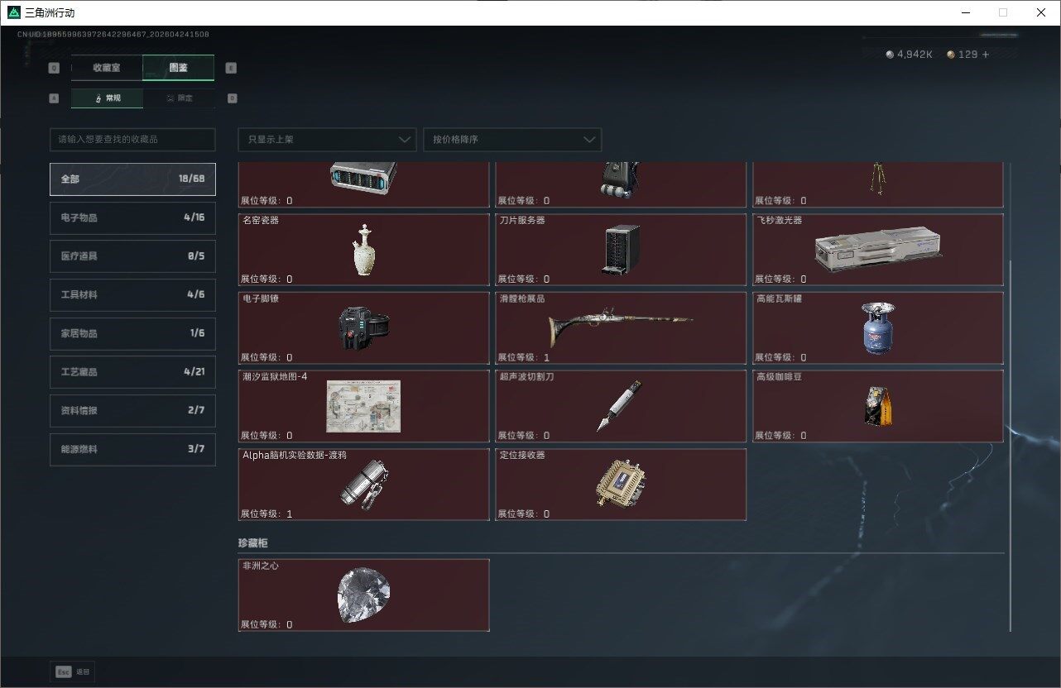
Task: Filter by the 电子物品 category
Action: 132,217
